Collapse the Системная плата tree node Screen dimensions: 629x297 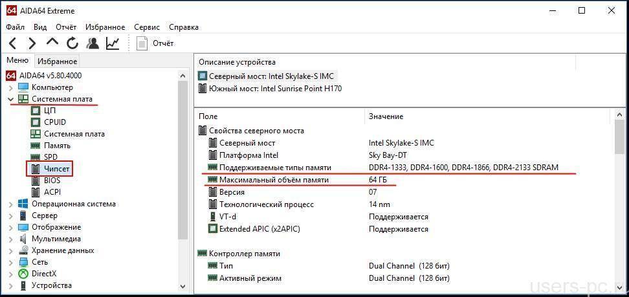pos(10,99)
